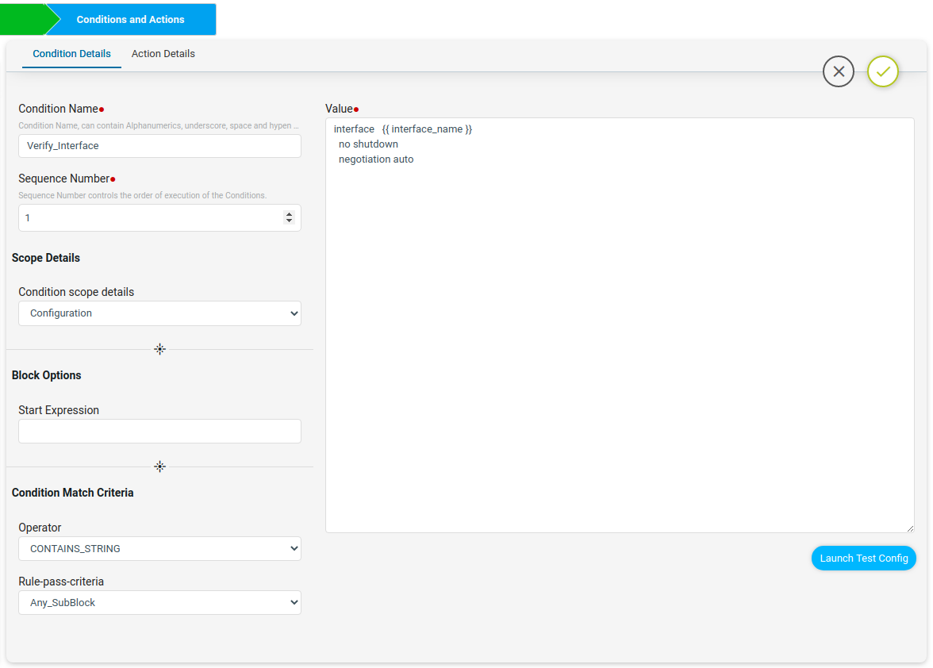Increment Sequence Number with up arrow
933x668 pixels.
pos(289,214)
